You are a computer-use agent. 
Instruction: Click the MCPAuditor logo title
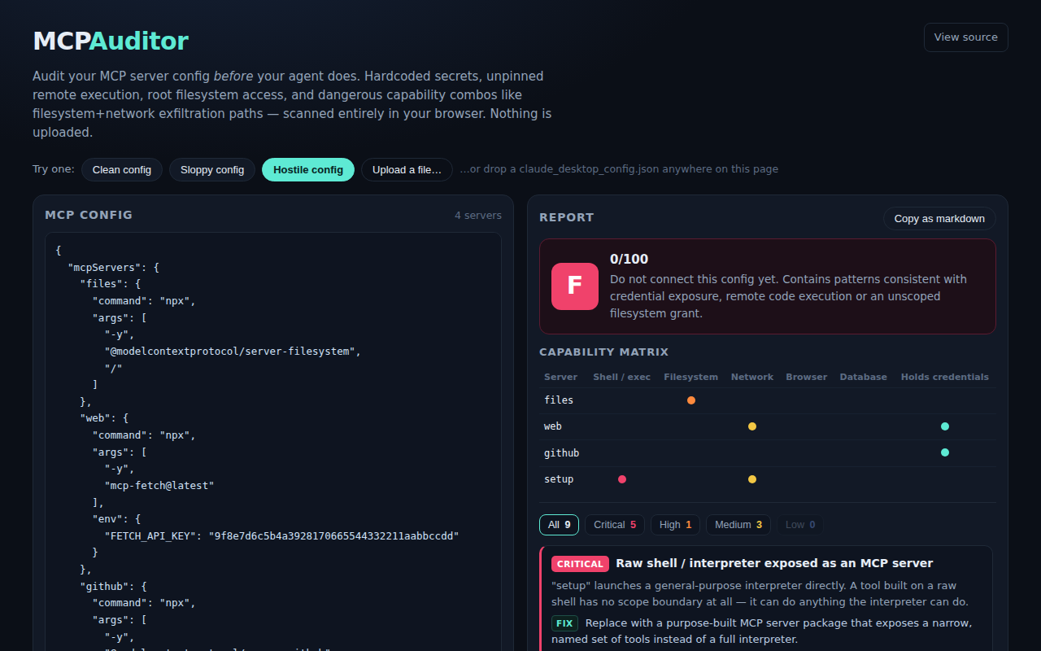click(x=111, y=41)
